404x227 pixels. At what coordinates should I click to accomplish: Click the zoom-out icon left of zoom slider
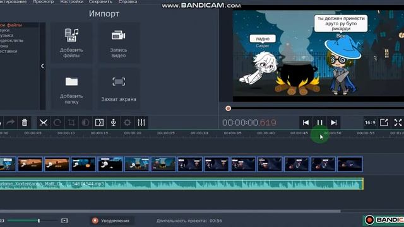pos(2,221)
